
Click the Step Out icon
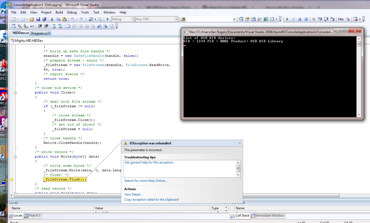(x=332, y=19)
